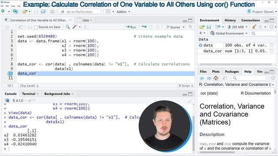
Task: Click the Find/Replace magnifier icon
Action: (68, 27)
